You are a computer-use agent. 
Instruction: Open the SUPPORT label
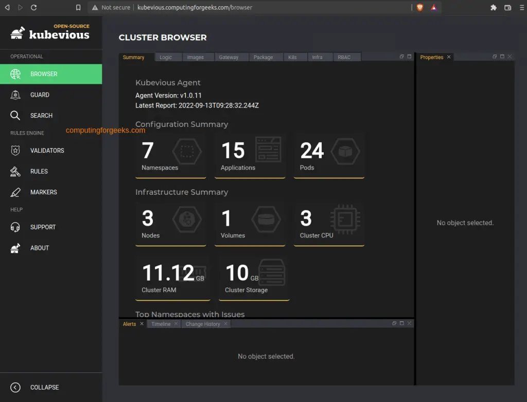pyautogui.click(x=43, y=227)
